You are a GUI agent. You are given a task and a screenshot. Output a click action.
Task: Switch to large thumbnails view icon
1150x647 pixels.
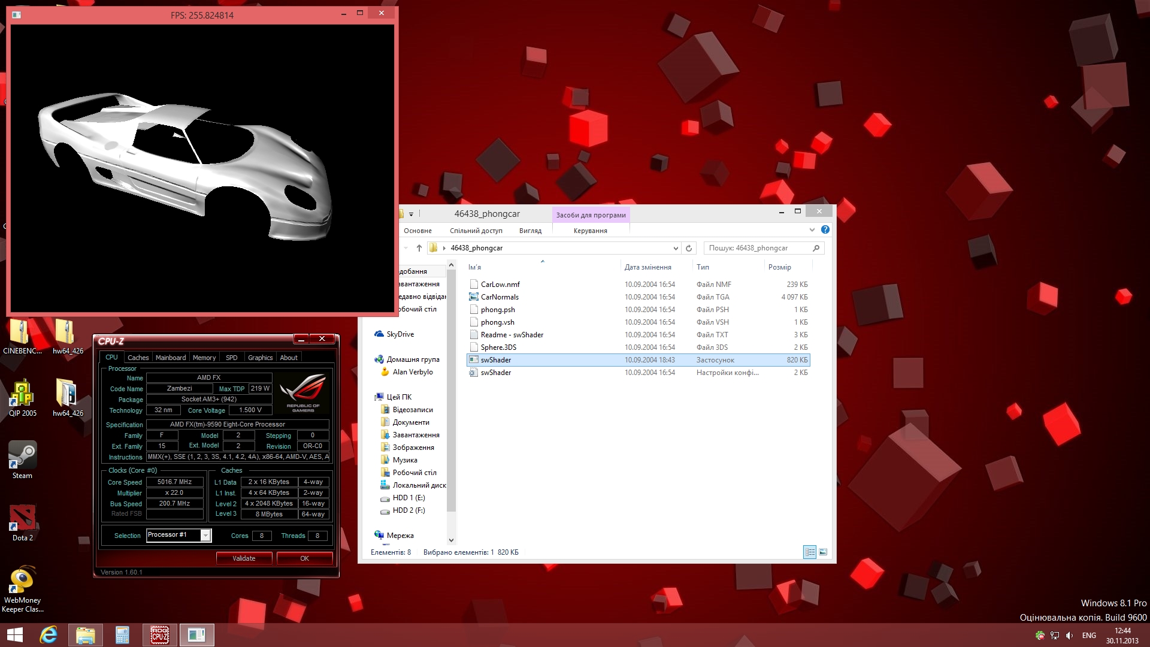[x=823, y=552]
